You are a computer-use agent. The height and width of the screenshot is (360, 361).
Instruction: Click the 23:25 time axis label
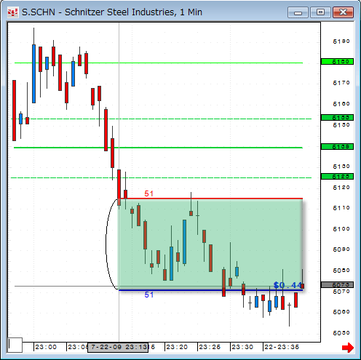click(x=210, y=347)
